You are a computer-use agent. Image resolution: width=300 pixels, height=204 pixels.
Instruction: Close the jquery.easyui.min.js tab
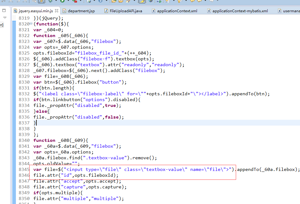pos(57,11)
